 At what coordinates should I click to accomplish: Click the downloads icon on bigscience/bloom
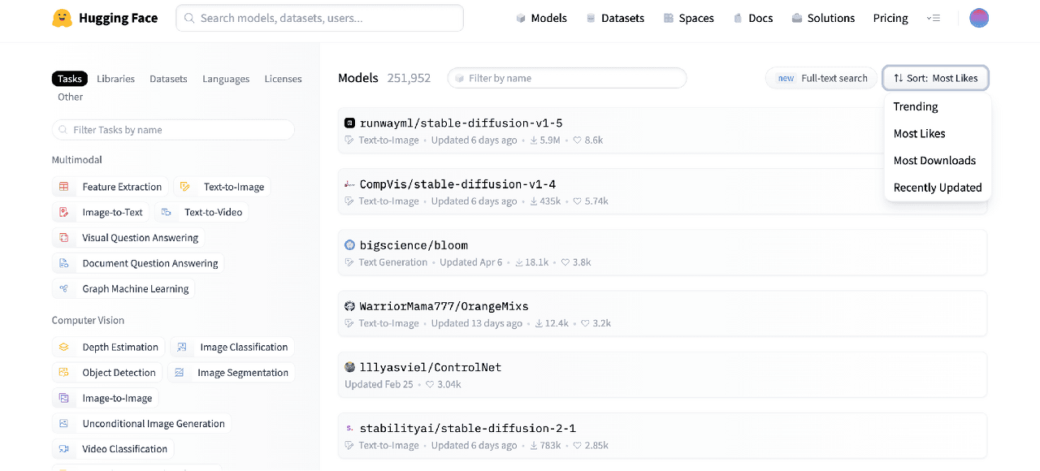point(519,262)
